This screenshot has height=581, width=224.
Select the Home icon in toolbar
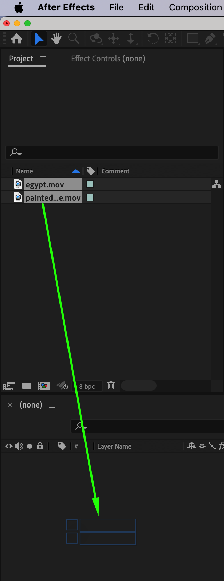(x=17, y=39)
